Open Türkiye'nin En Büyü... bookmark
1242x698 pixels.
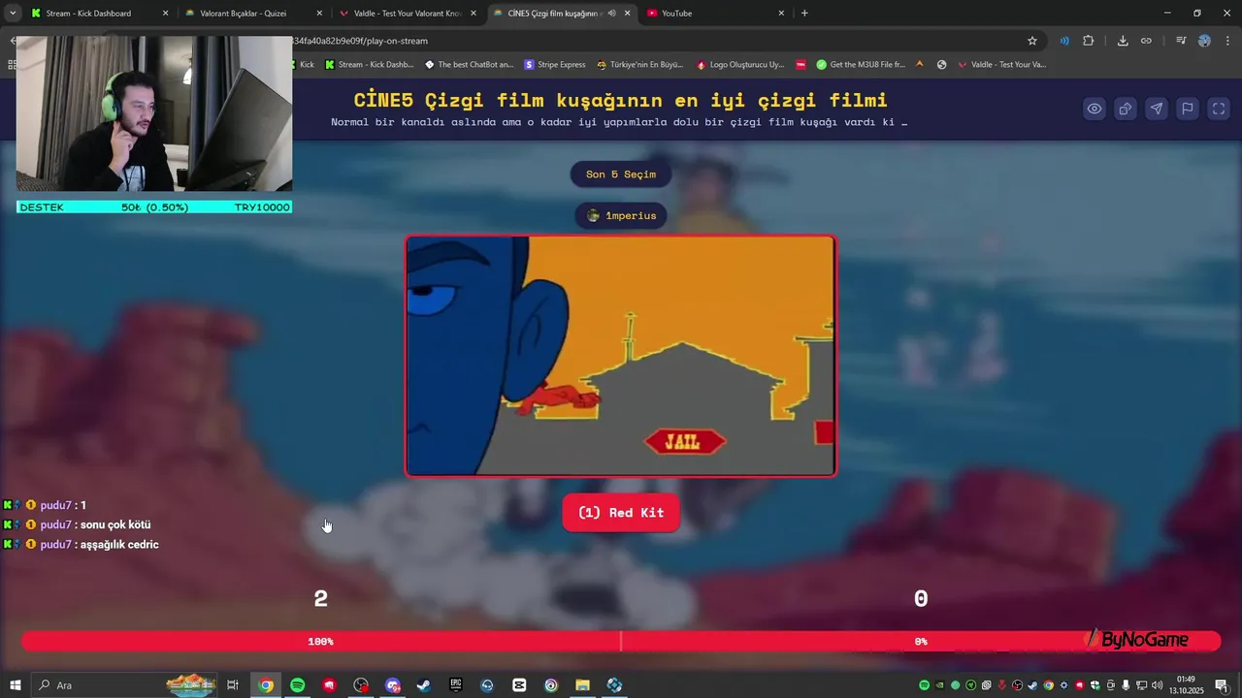[x=640, y=65]
